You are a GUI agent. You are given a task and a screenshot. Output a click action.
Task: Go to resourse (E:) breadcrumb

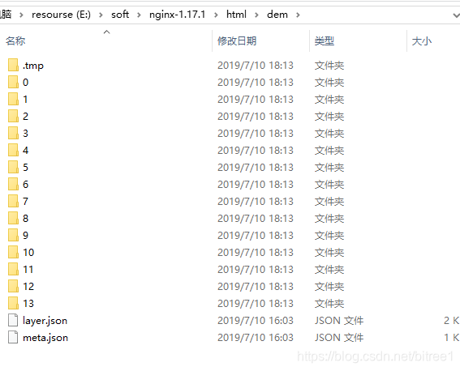click(61, 15)
